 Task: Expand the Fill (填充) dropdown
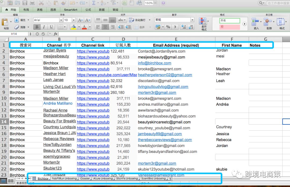(x=28, y=20)
